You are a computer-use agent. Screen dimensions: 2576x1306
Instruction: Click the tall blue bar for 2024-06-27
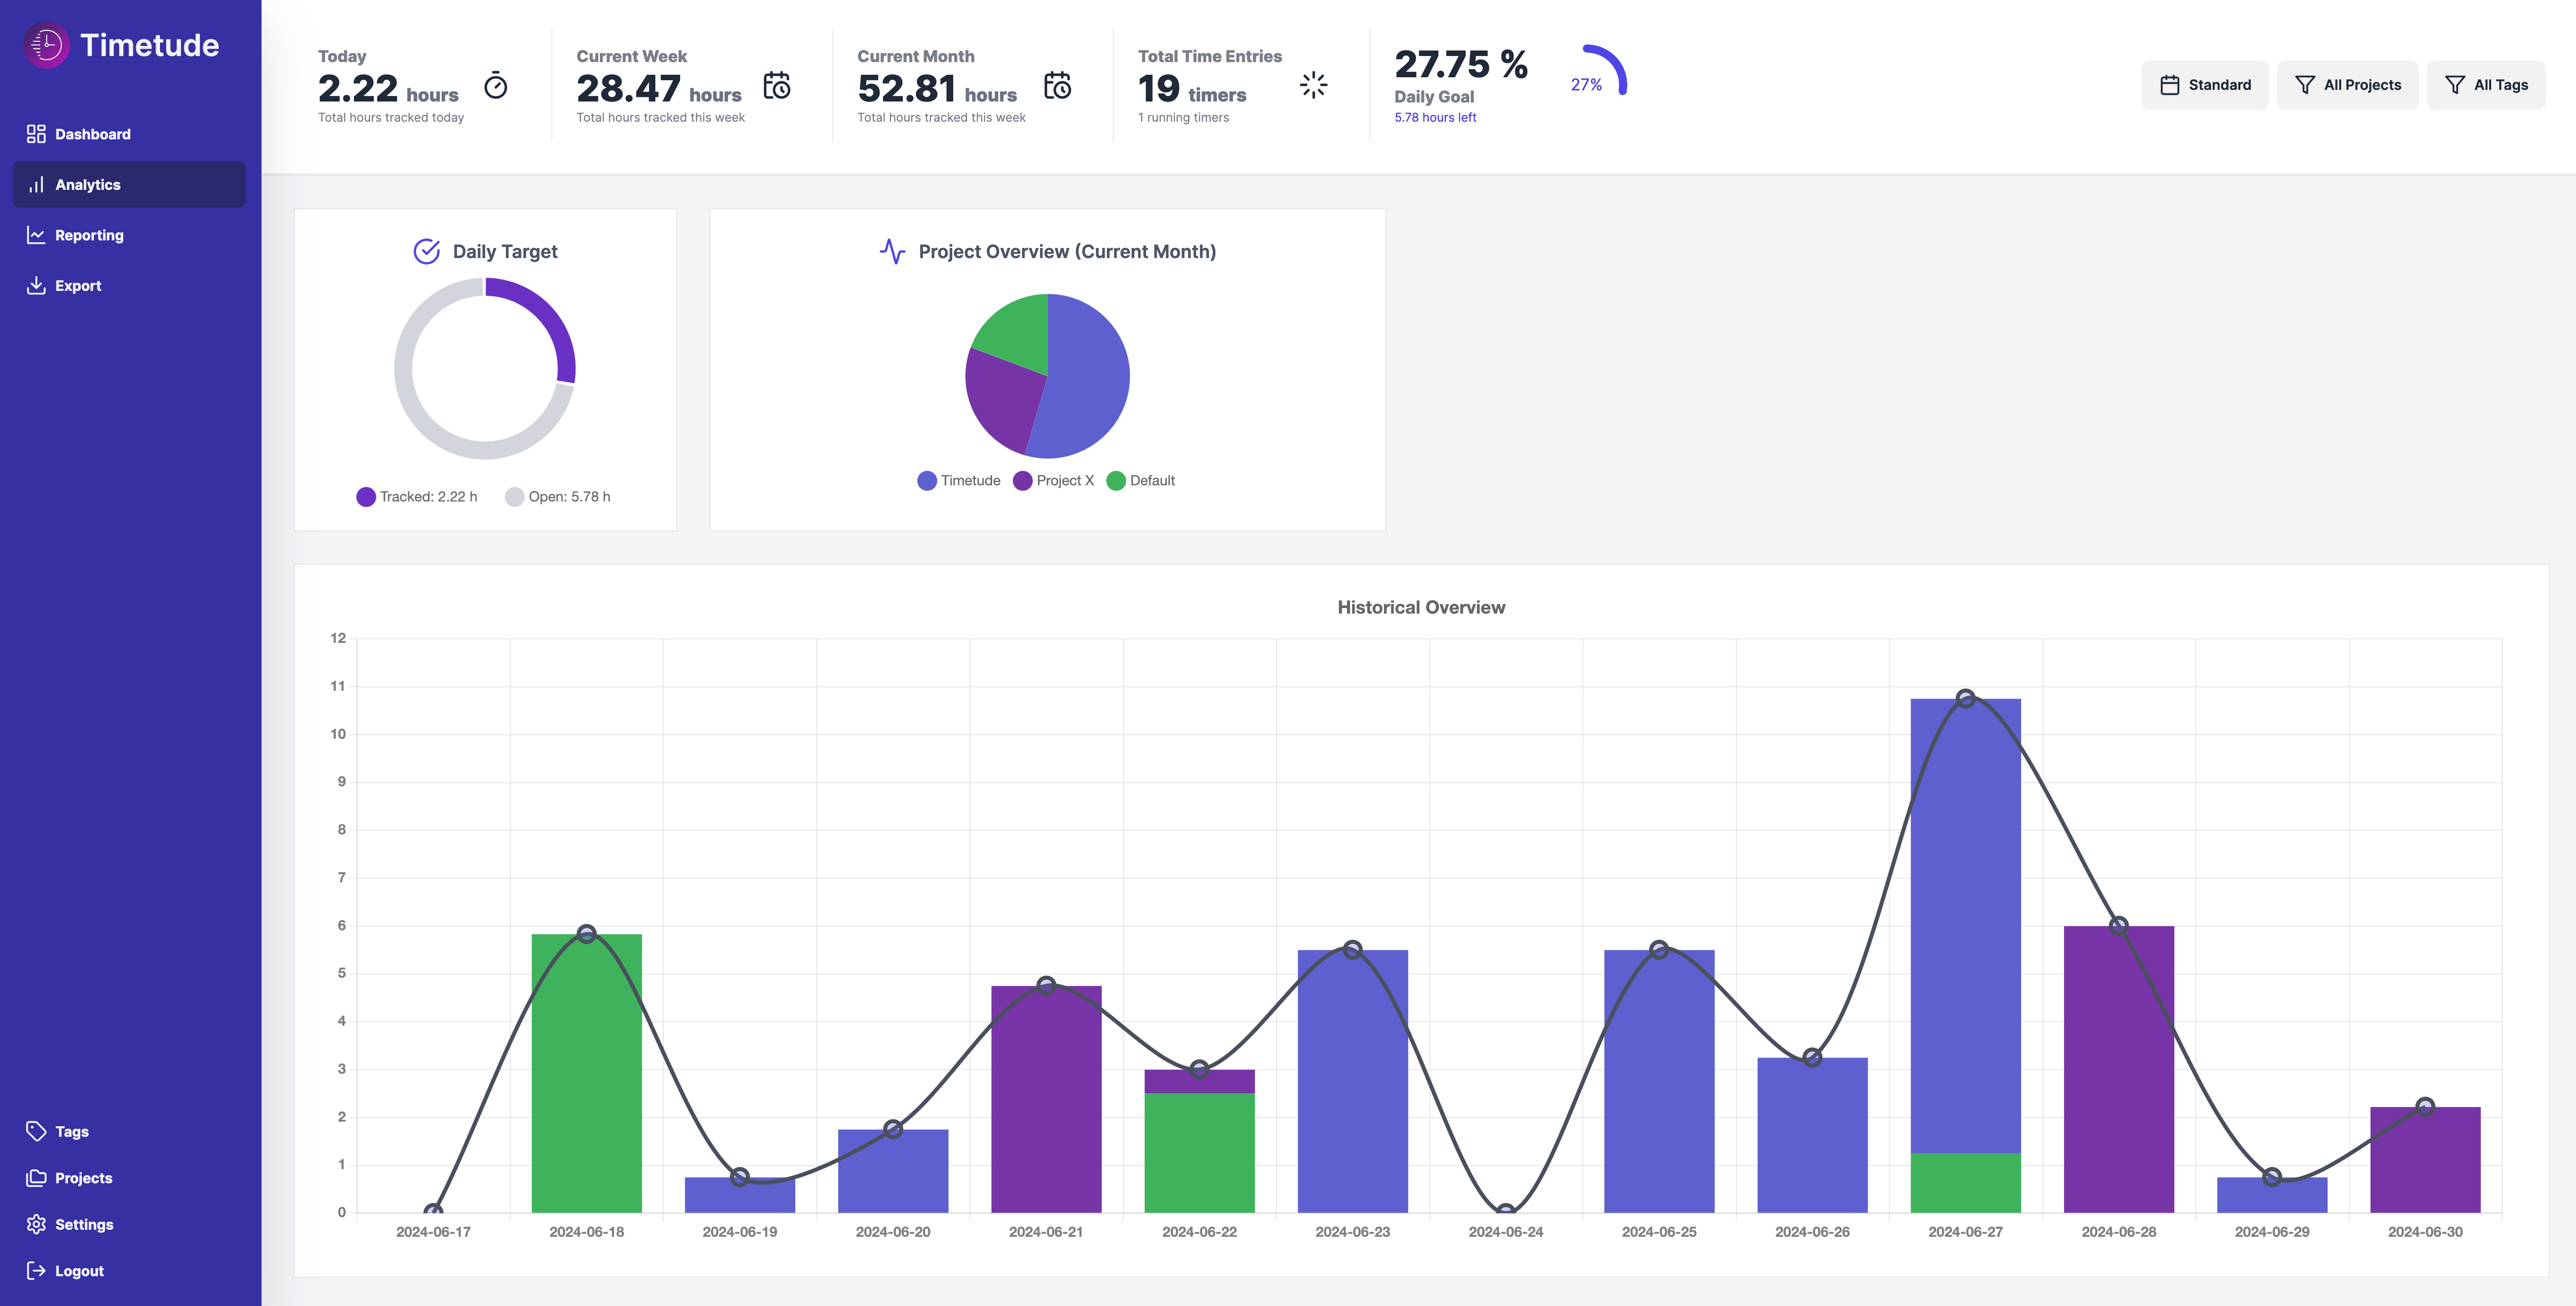click(1965, 925)
